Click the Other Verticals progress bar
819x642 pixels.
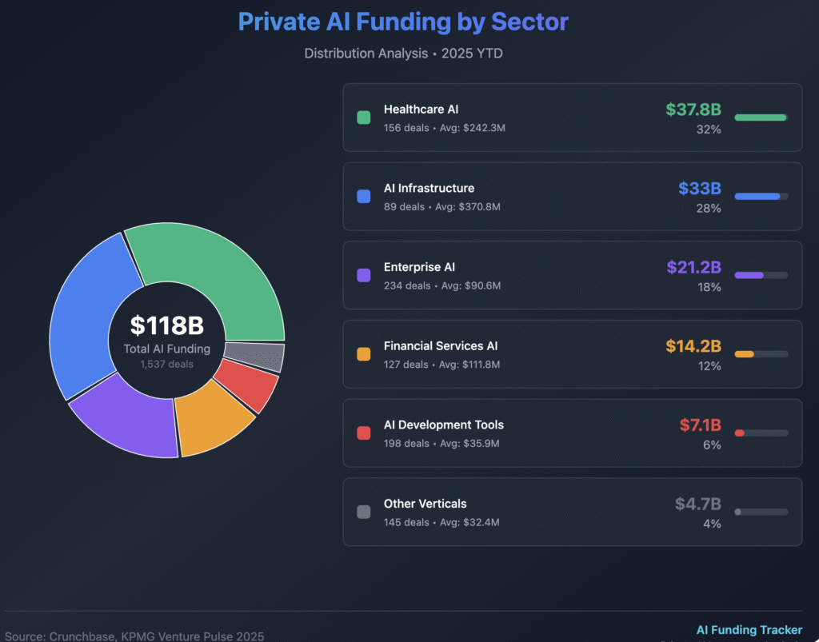coord(761,512)
